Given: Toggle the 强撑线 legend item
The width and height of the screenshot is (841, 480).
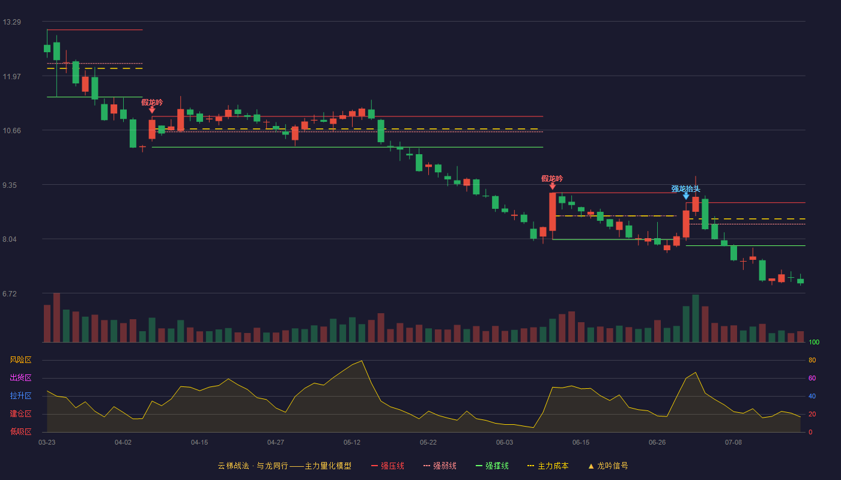Looking at the screenshot, I should tap(492, 466).
